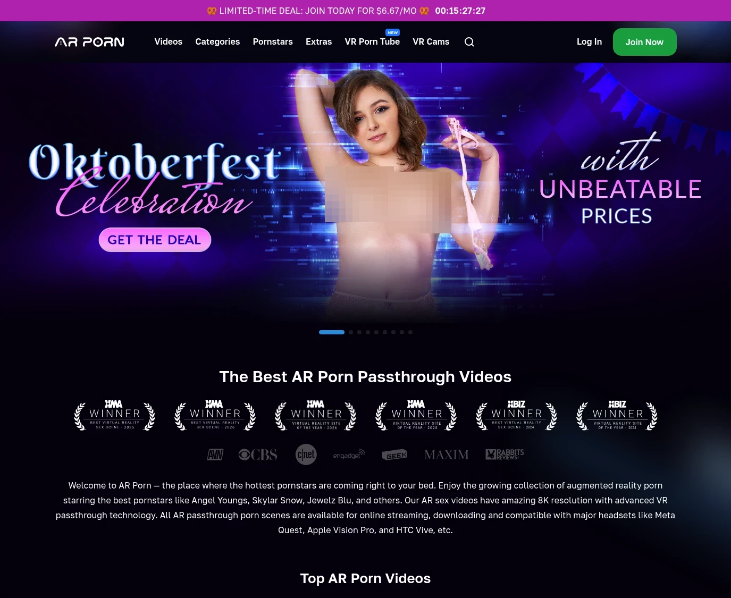Viewport: 731px width, 598px height.
Task: Click the 00:15:27:27 countdown timer
Action: point(460,11)
